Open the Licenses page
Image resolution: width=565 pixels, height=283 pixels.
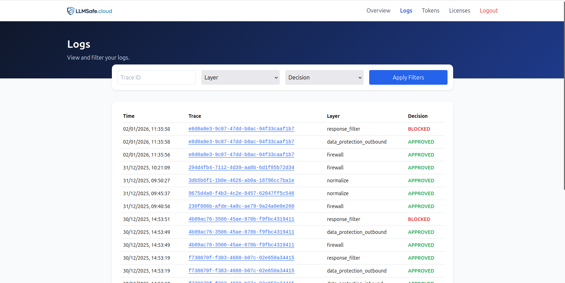tap(459, 10)
